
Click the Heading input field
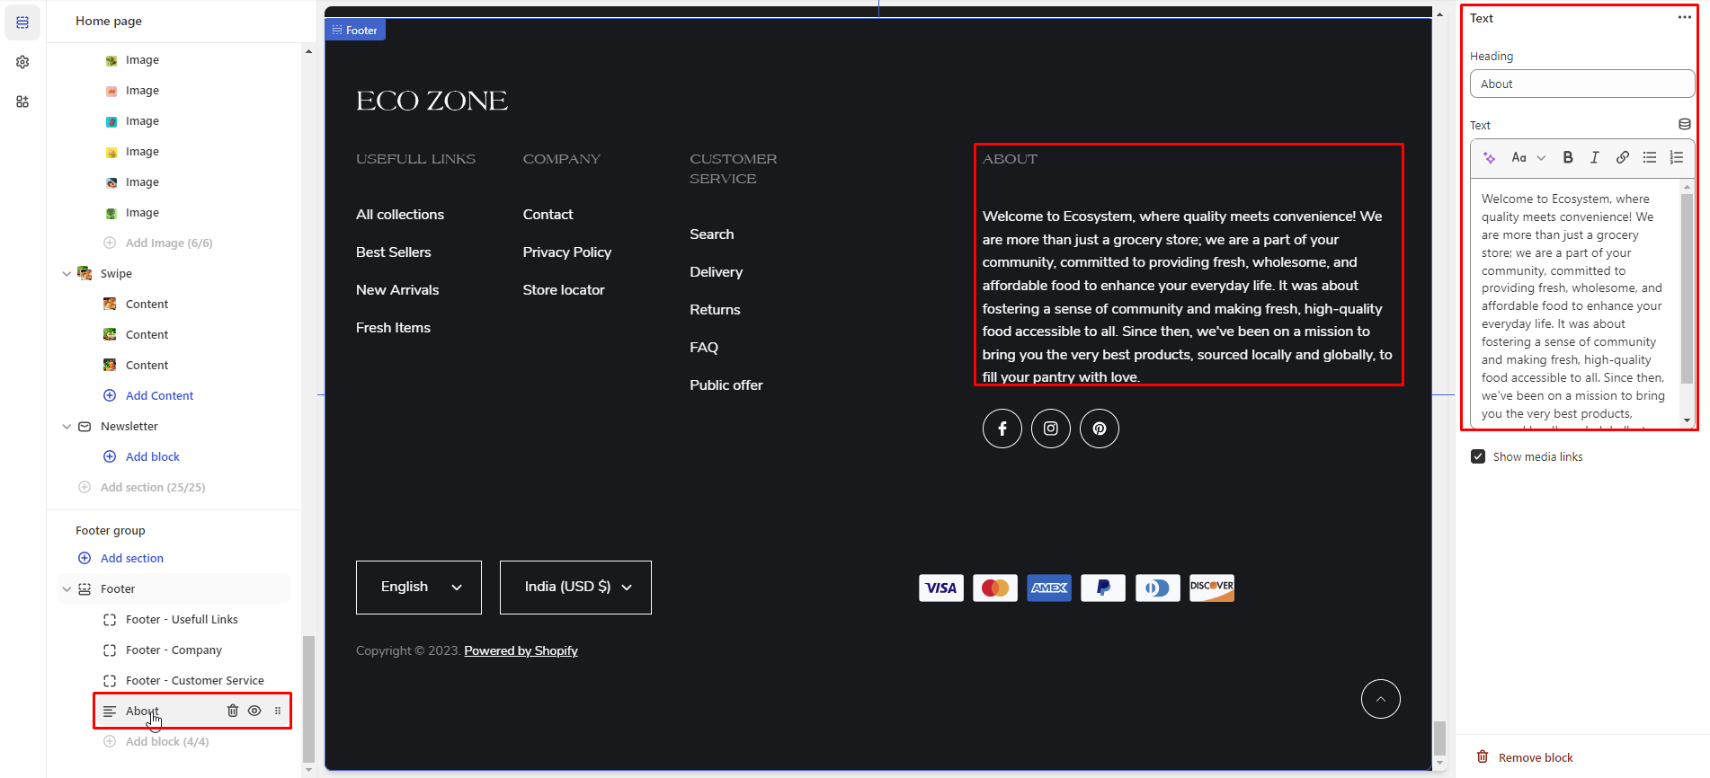click(1581, 84)
